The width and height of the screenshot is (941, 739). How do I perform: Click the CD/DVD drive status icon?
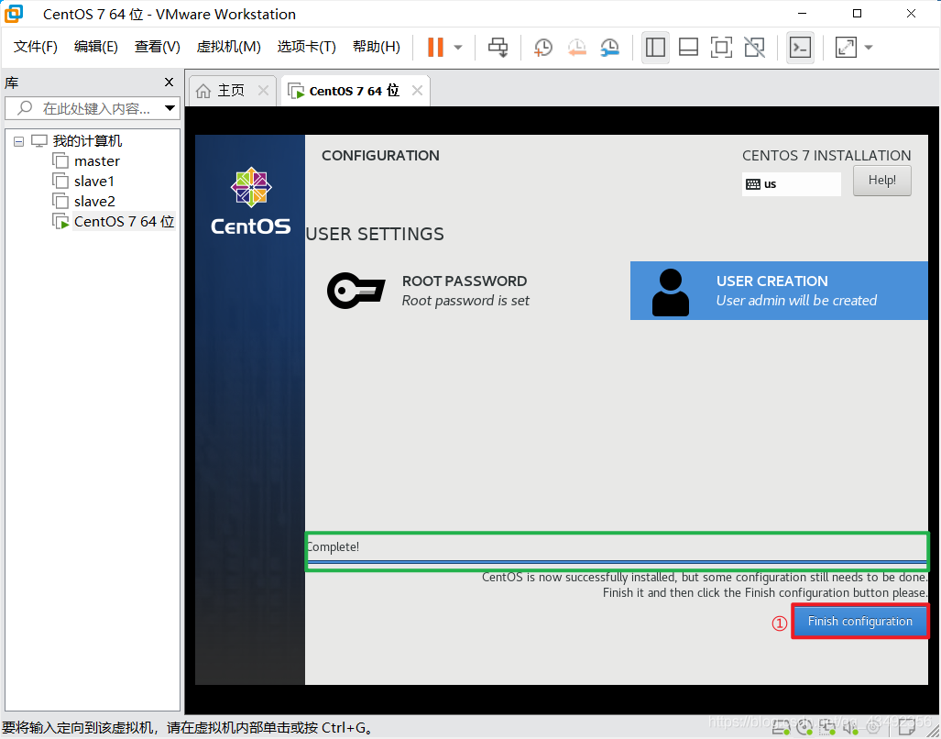pos(804,729)
